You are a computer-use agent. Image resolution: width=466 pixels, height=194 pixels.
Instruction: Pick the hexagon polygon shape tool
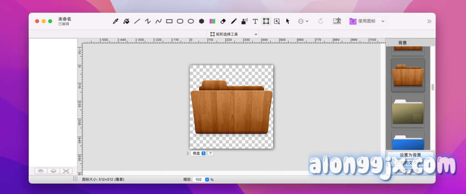click(x=201, y=21)
